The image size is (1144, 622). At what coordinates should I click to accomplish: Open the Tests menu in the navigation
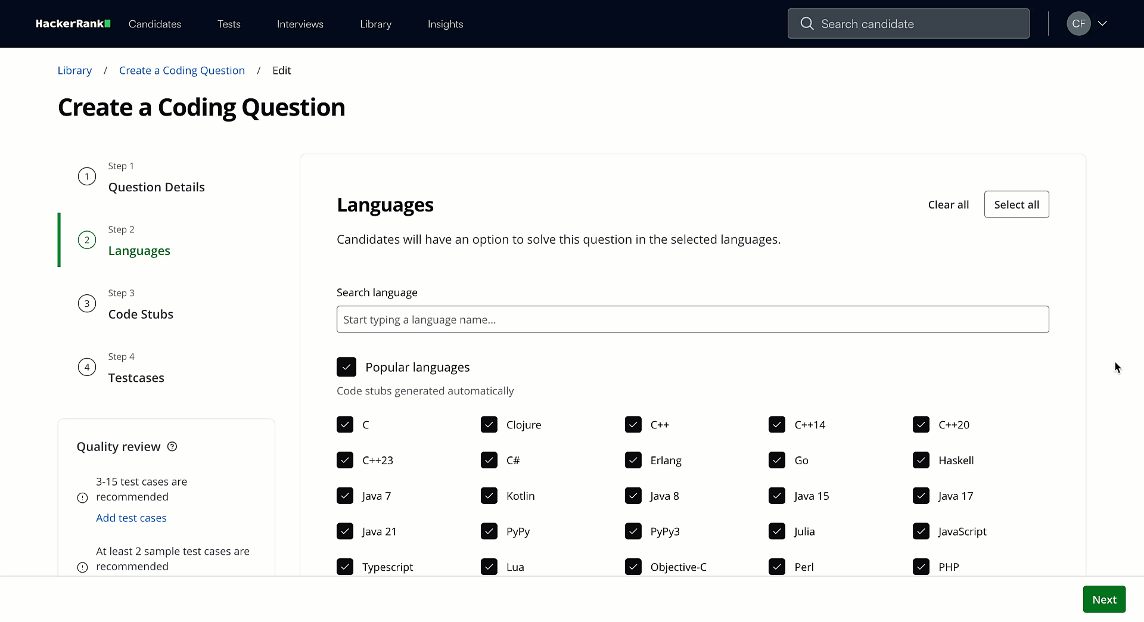point(229,24)
